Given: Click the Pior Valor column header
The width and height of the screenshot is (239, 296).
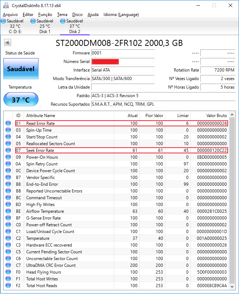Looking at the screenshot, I should [152, 116].
